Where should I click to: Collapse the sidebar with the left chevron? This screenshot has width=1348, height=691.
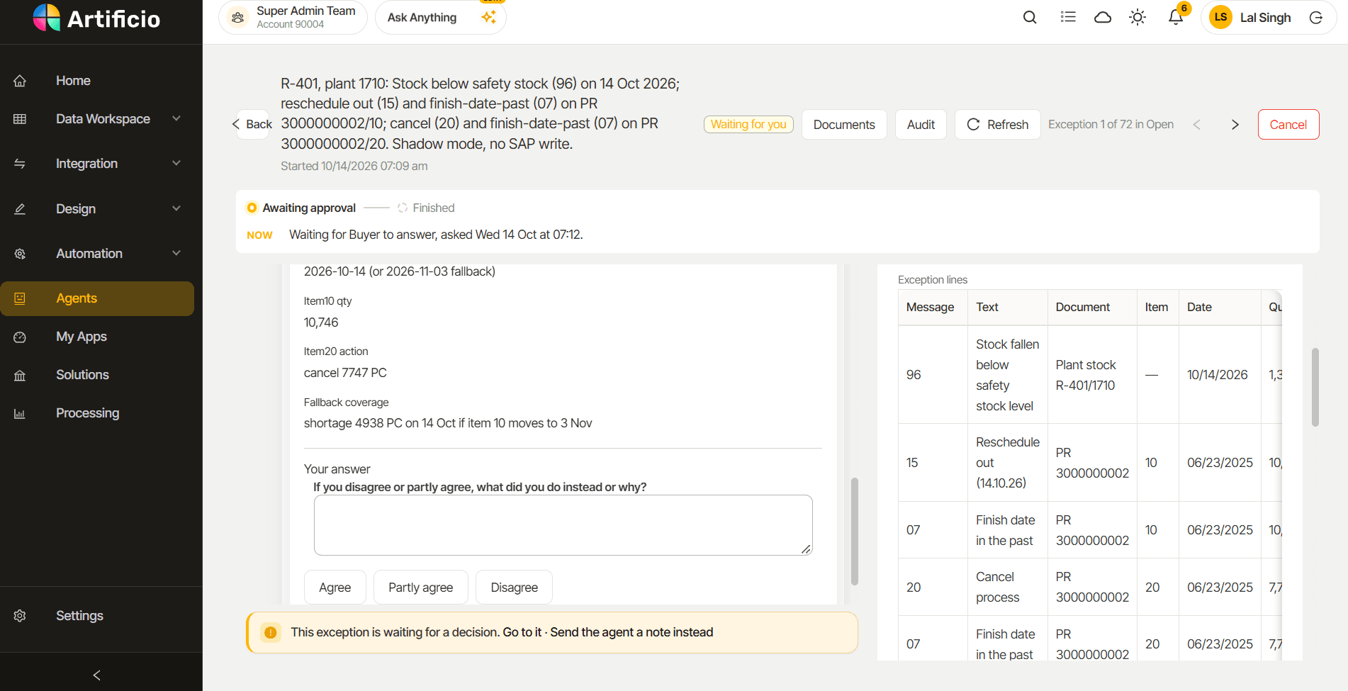tap(97, 675)
